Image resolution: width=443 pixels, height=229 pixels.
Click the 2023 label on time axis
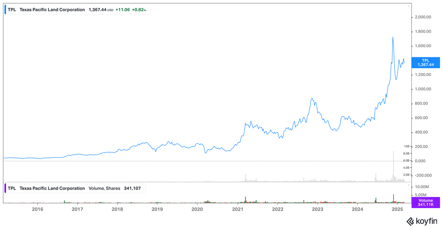pyautogui.click(x=317, y=209)
